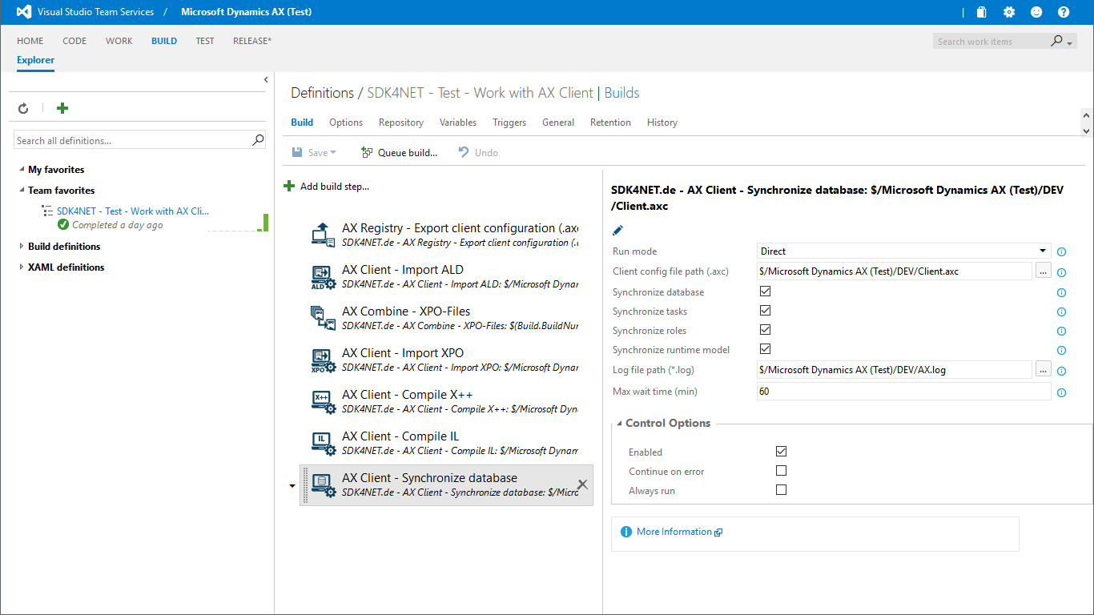Open the Run mode dropdown
This screenshot has height=615, width=1094.
(903, 251)
